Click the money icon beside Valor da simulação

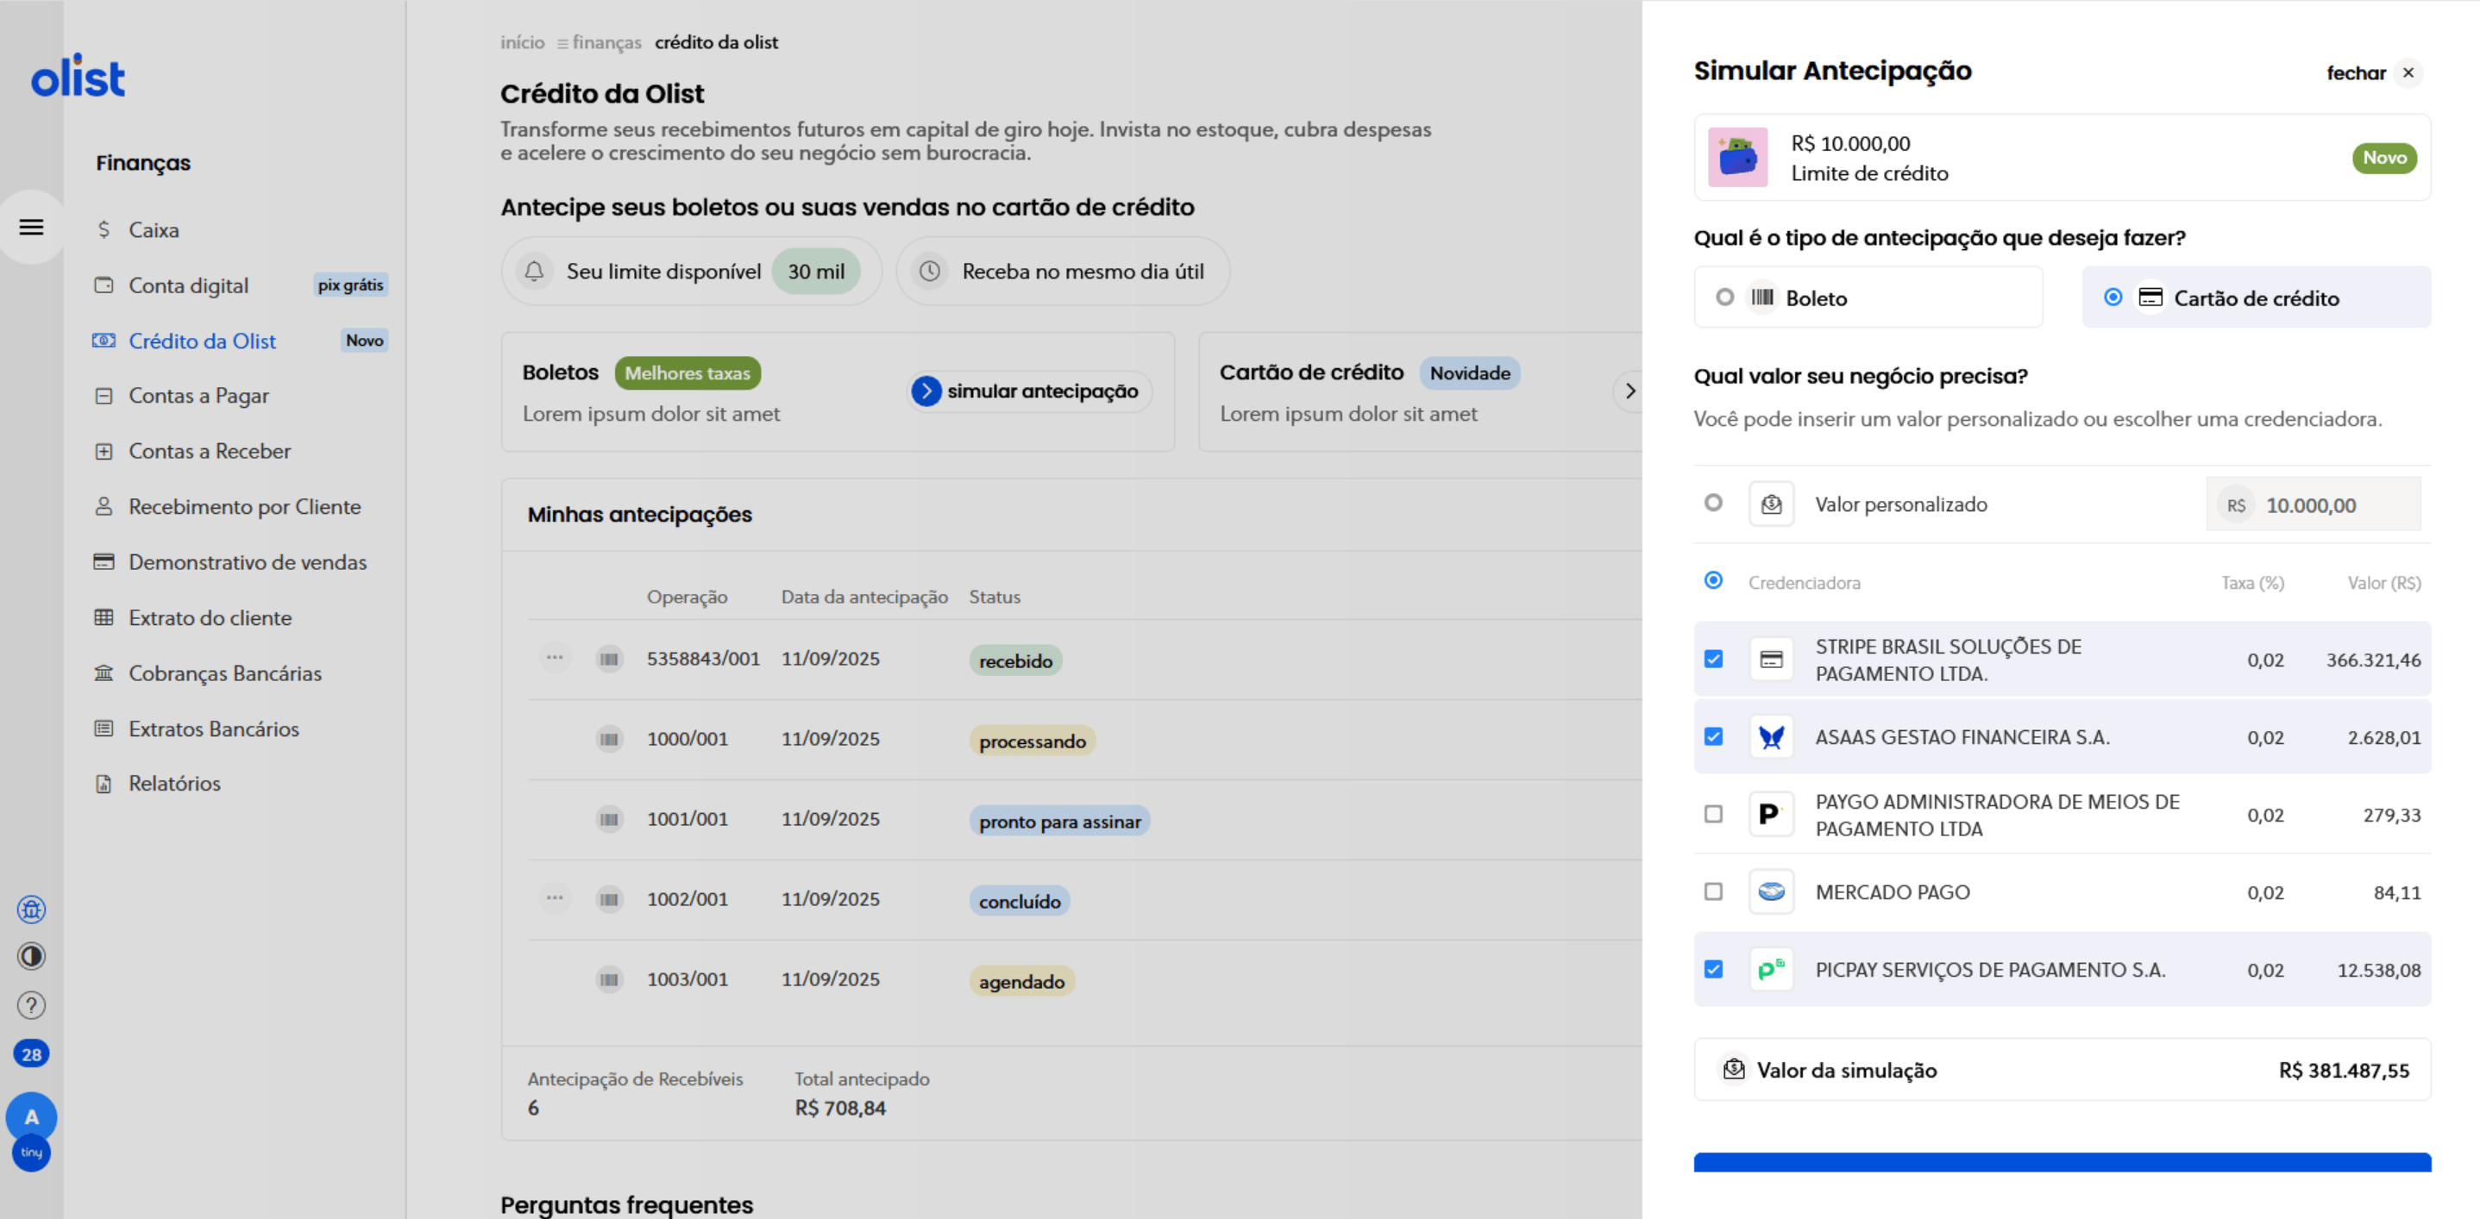1734,1070
